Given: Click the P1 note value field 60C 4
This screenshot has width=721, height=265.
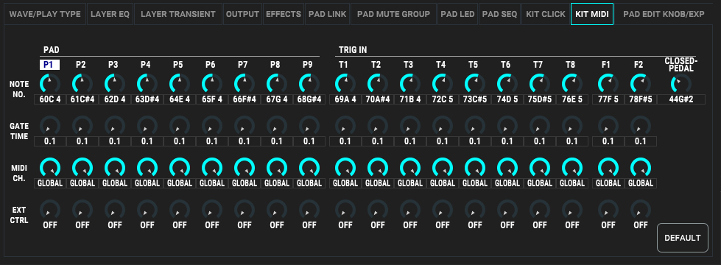Looking at the screenshot, I should (x=49, y=99).
